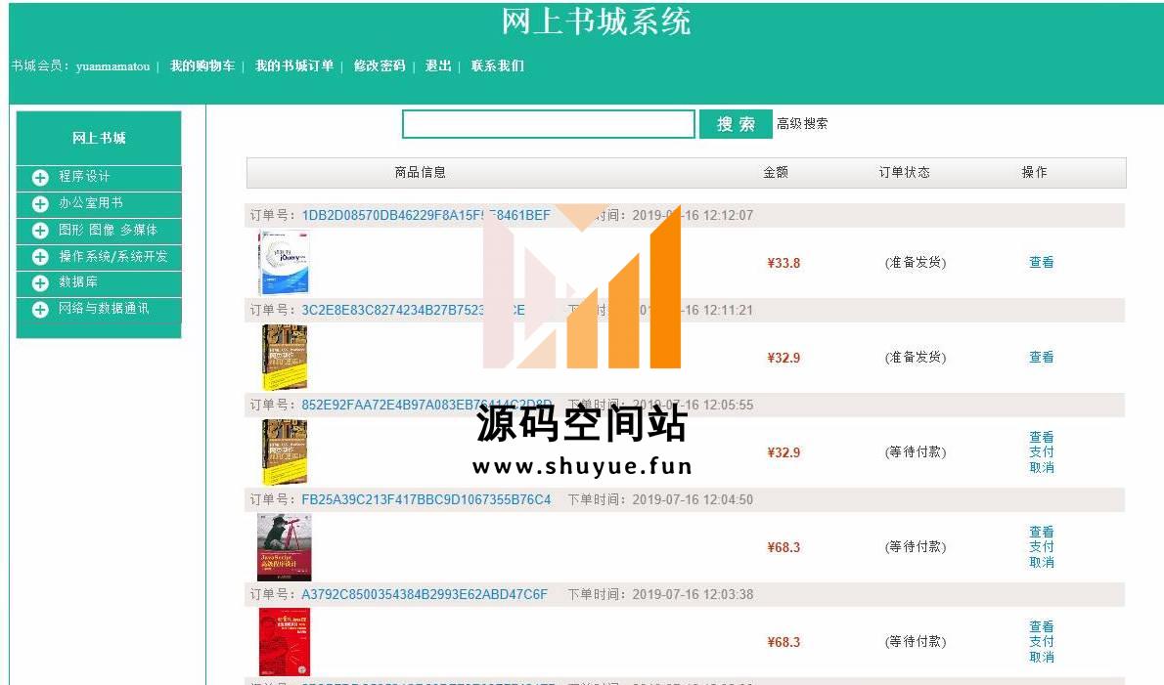
Task: Open order number FB25A39C213F417BBC9D1067355B76C4
Action: (x=426, y=500)
